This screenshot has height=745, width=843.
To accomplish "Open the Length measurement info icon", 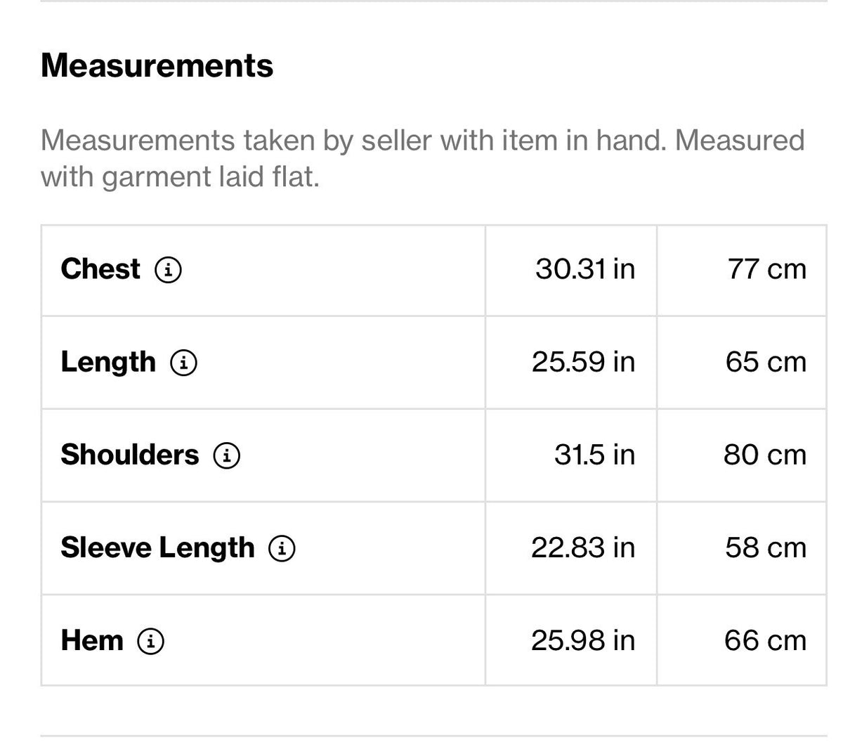I will 183,363.
